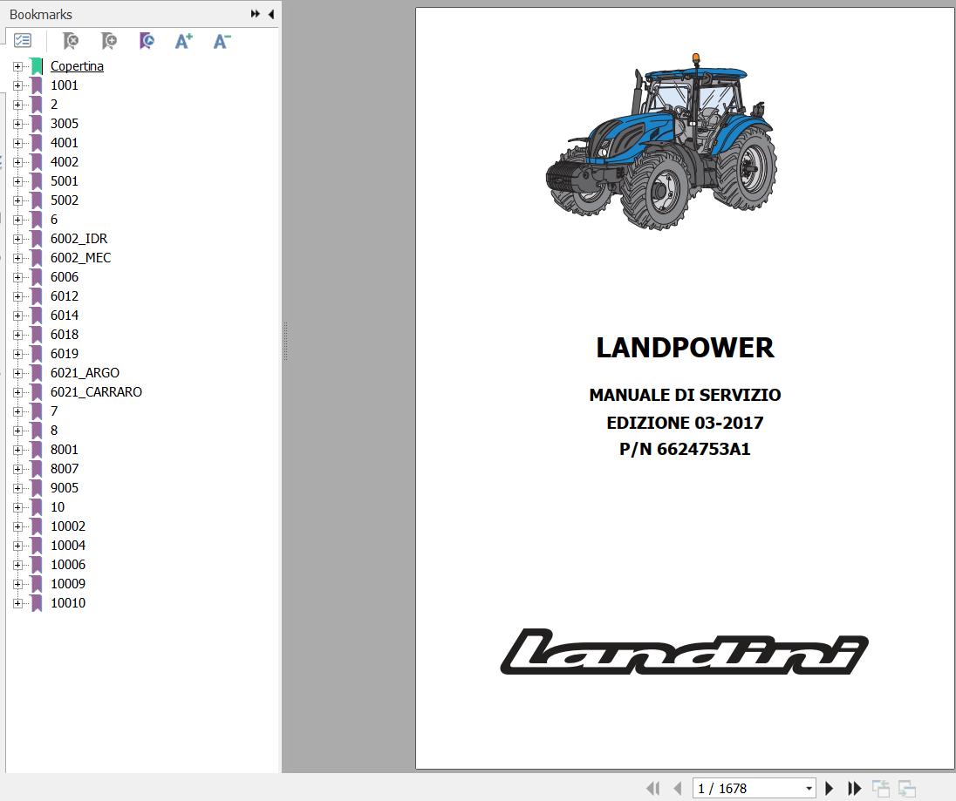Viewport: 956px width, 801px height.
Task: Select the Bookmarks panel header
Action: pos(38,14)
